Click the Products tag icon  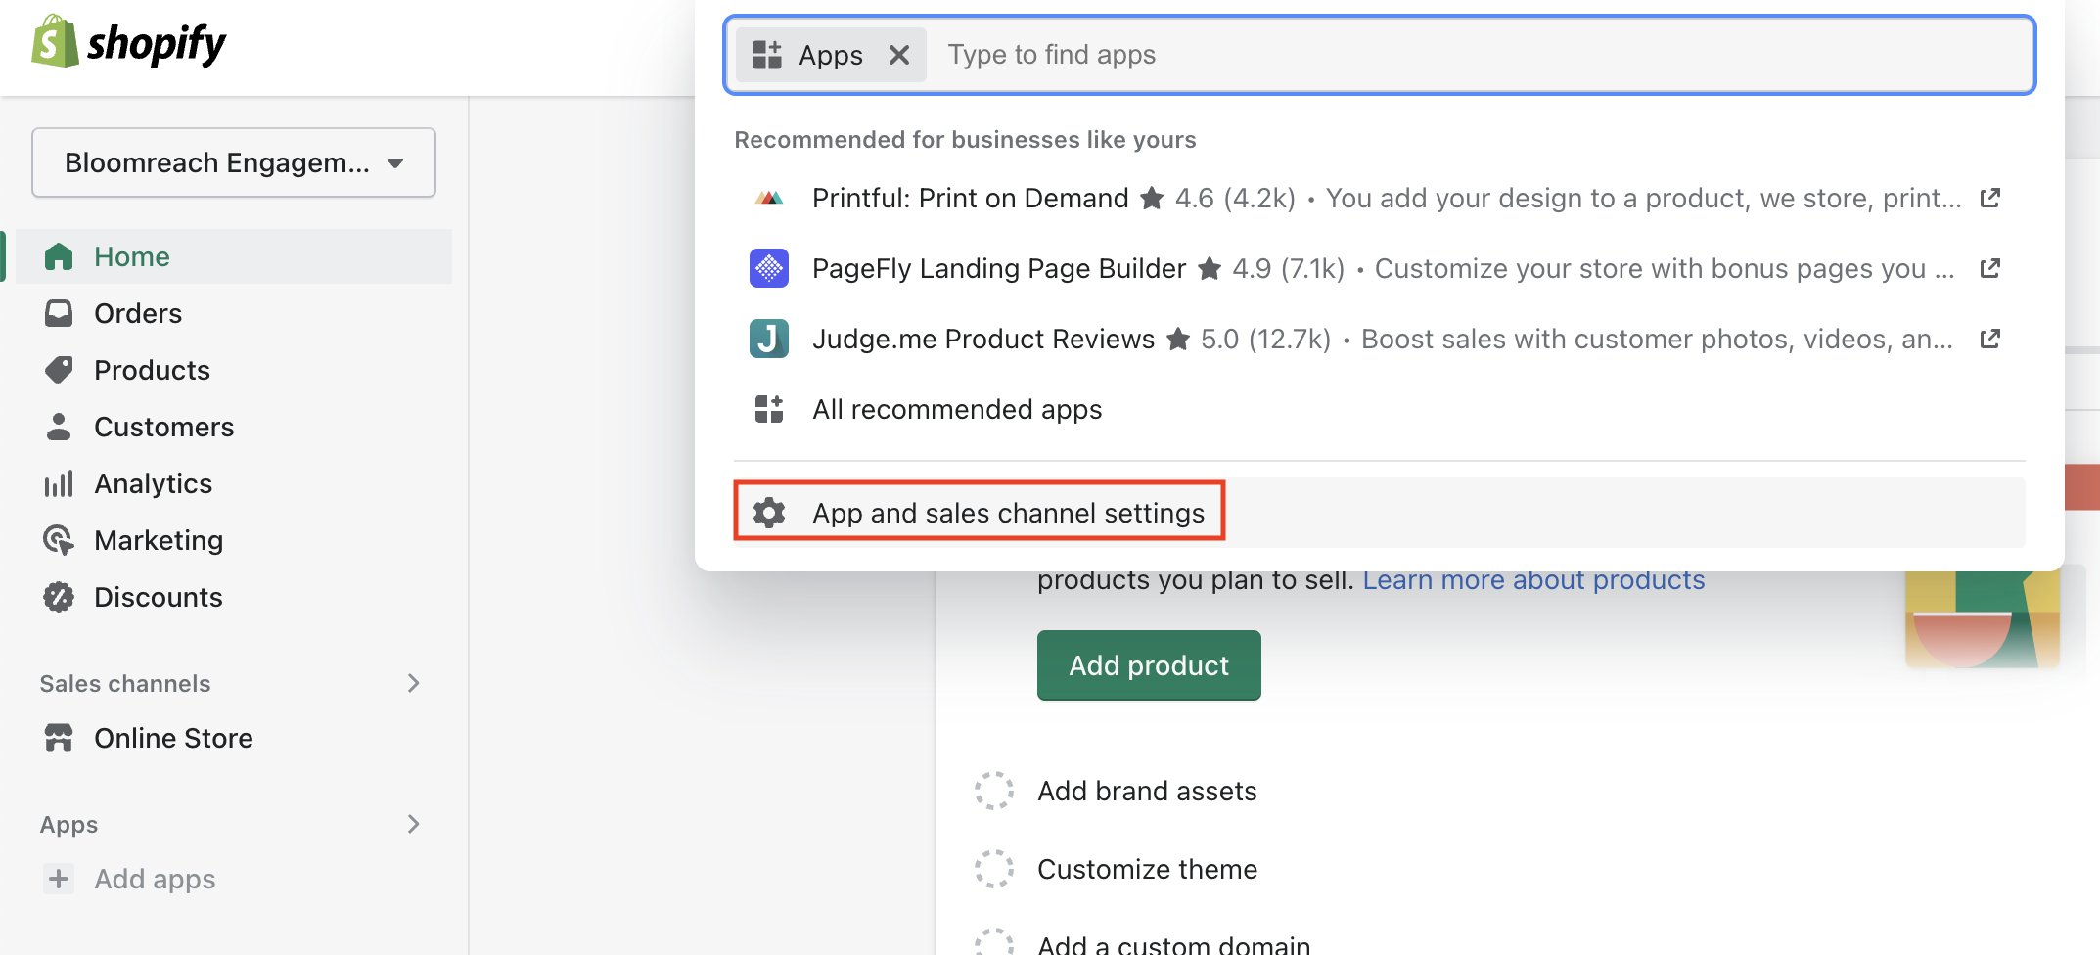[x=59, y=370]
